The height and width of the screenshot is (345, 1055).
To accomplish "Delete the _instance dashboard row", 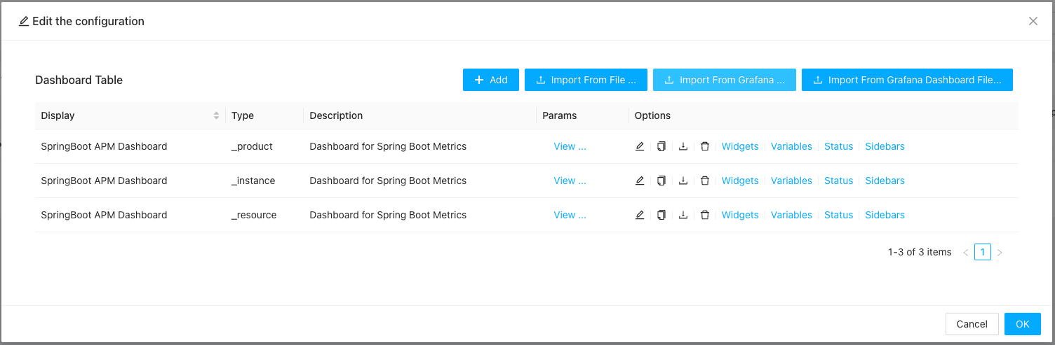I will point(705,181).
